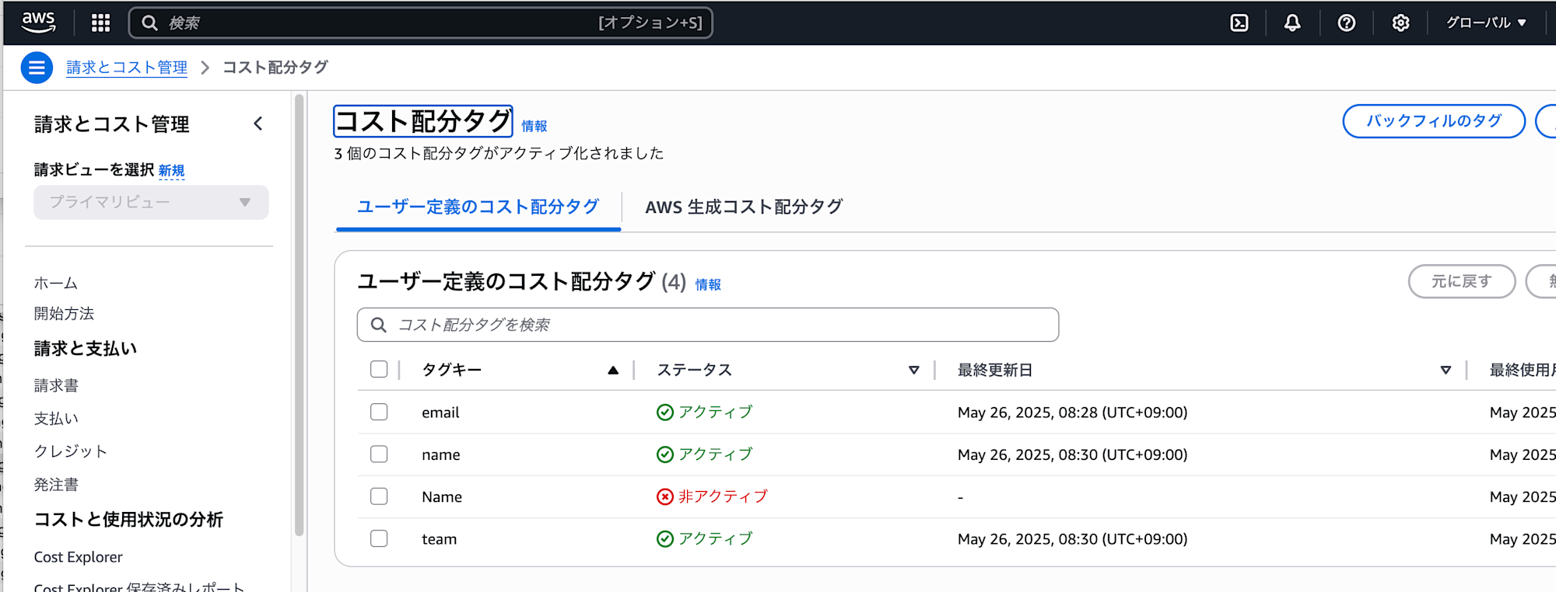Click the magnifier icon in コスト配分タグを検索 box
This screenshot has height=592, width=1556.
click(379, 325)
